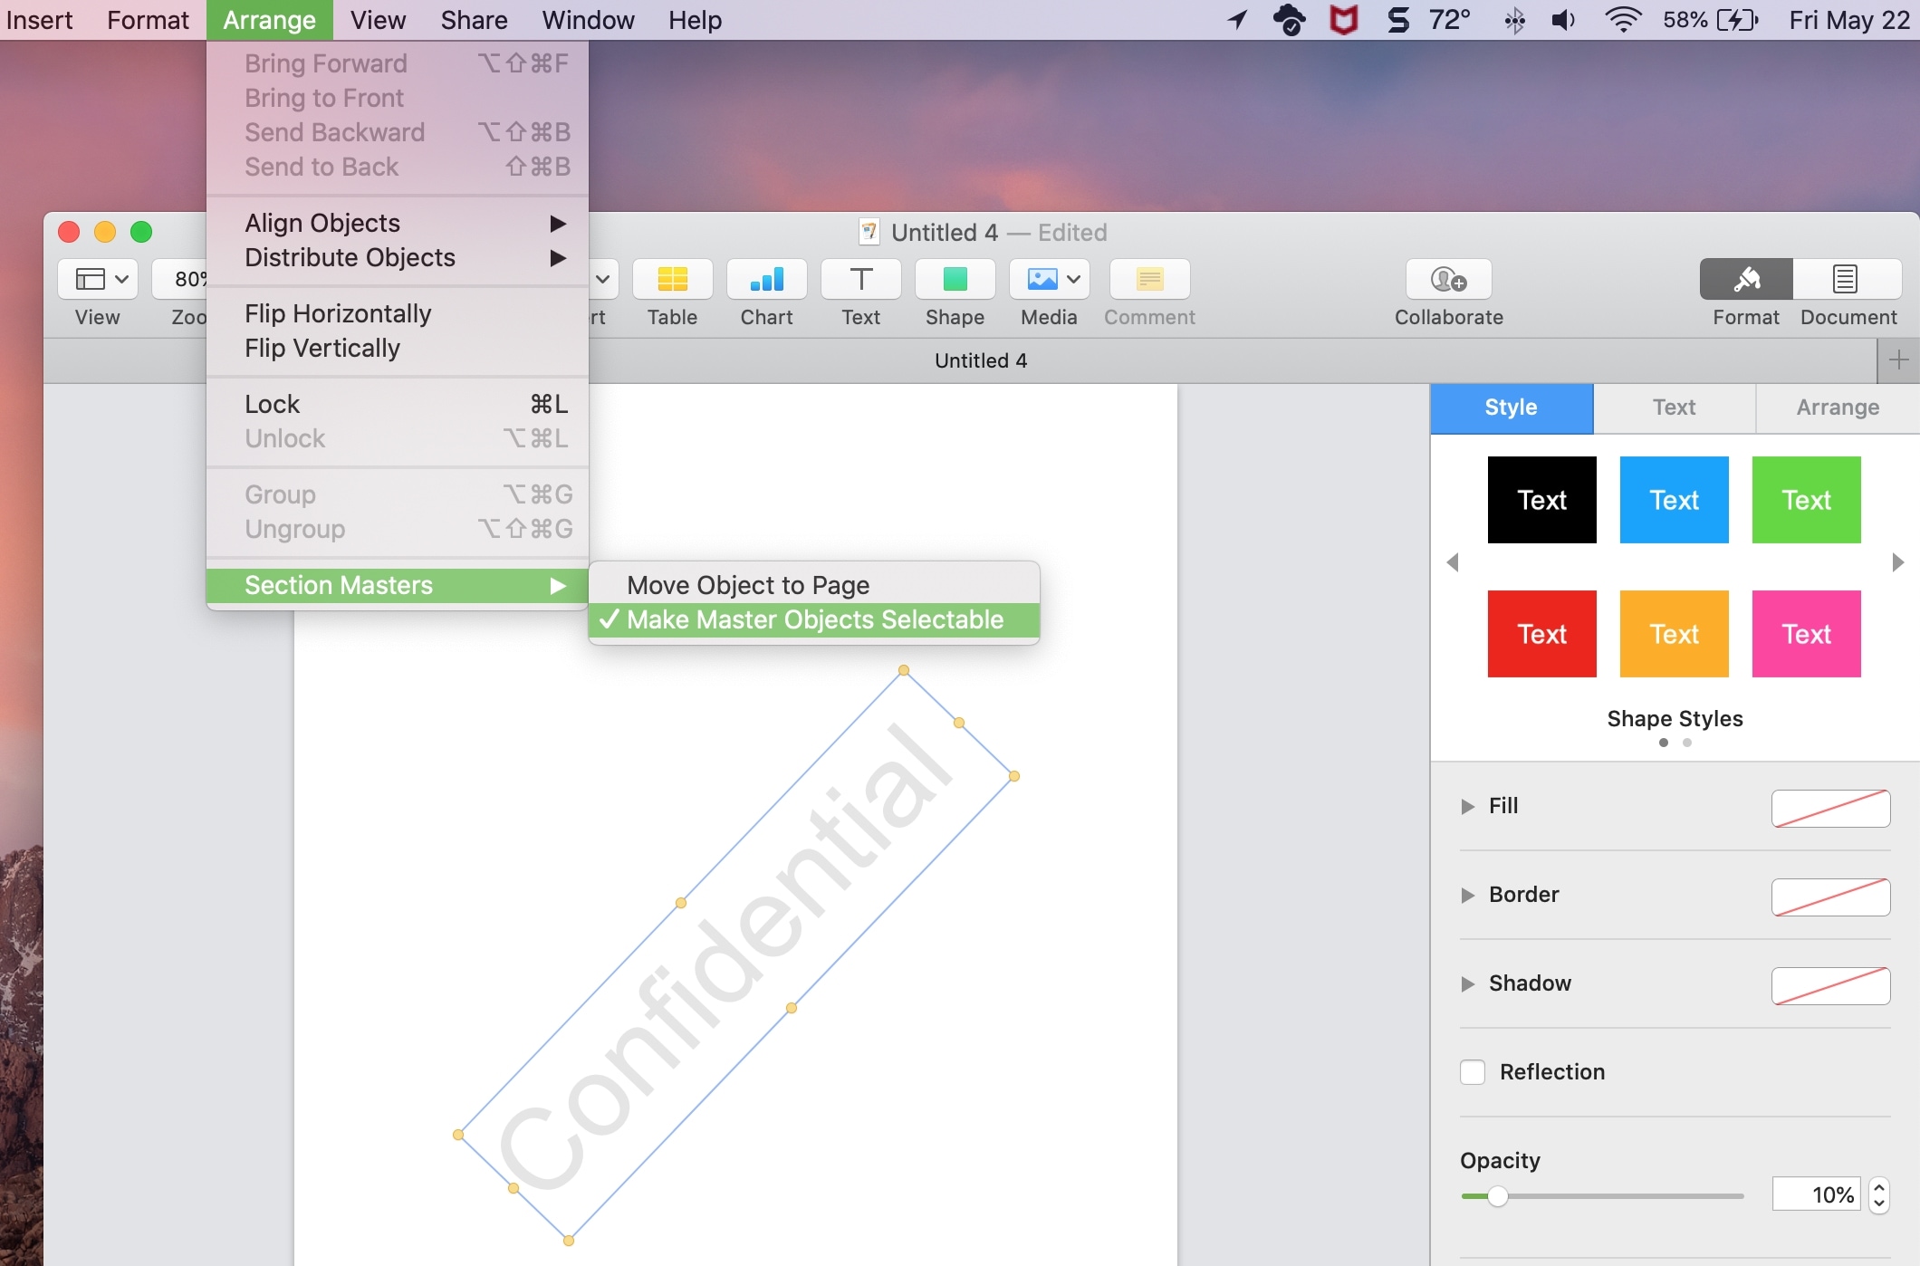Open the Help menu
Screen dimensions: 1920x1266
[695, 20]
